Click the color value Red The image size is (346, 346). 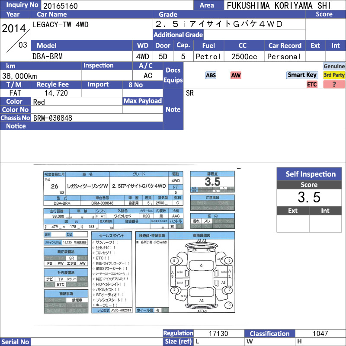[x=39, y=102]
